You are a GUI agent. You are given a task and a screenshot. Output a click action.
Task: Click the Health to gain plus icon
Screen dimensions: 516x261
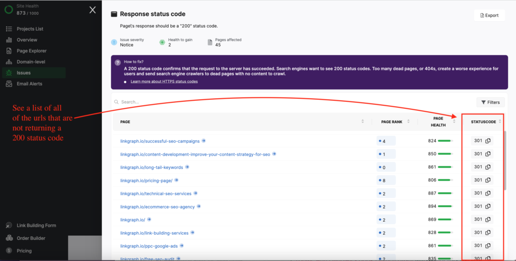pos(162,42)
